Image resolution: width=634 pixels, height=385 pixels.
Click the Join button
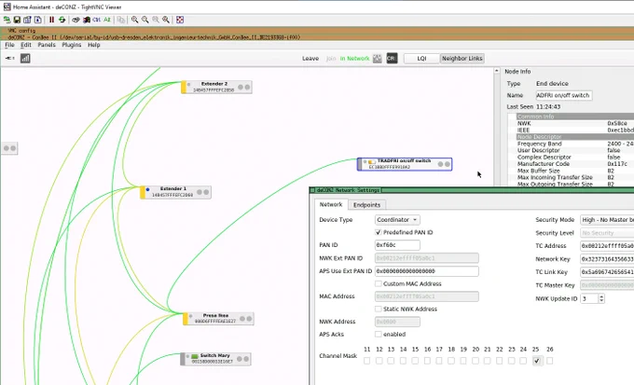click(331, 58)
